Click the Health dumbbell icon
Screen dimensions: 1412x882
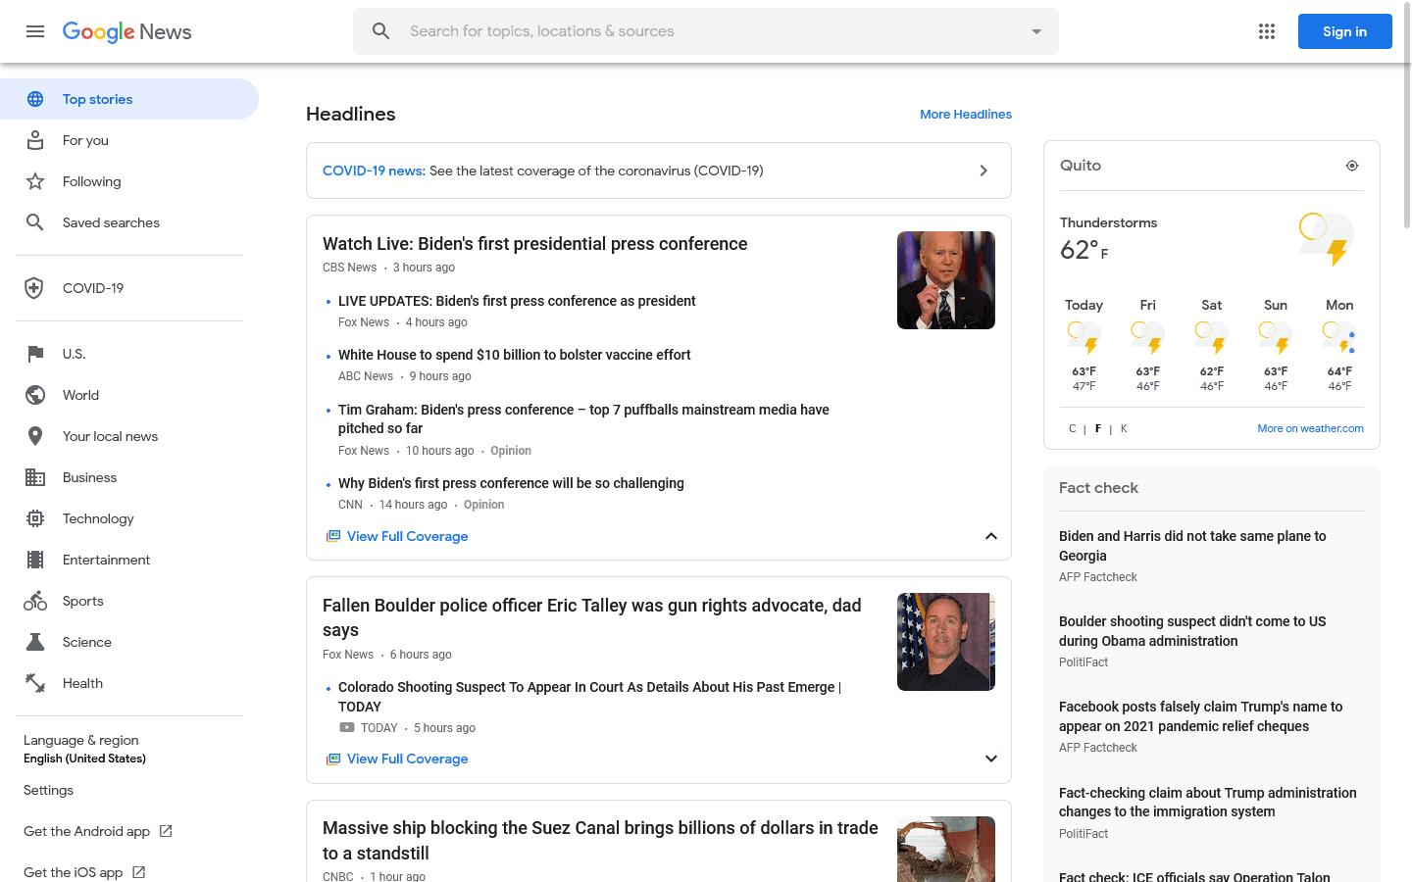(x=35, y=683)
